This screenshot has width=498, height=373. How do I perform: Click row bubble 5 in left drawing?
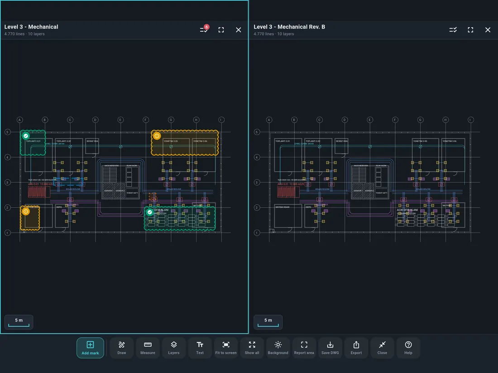pyautogui.click(x=8, y=132)
